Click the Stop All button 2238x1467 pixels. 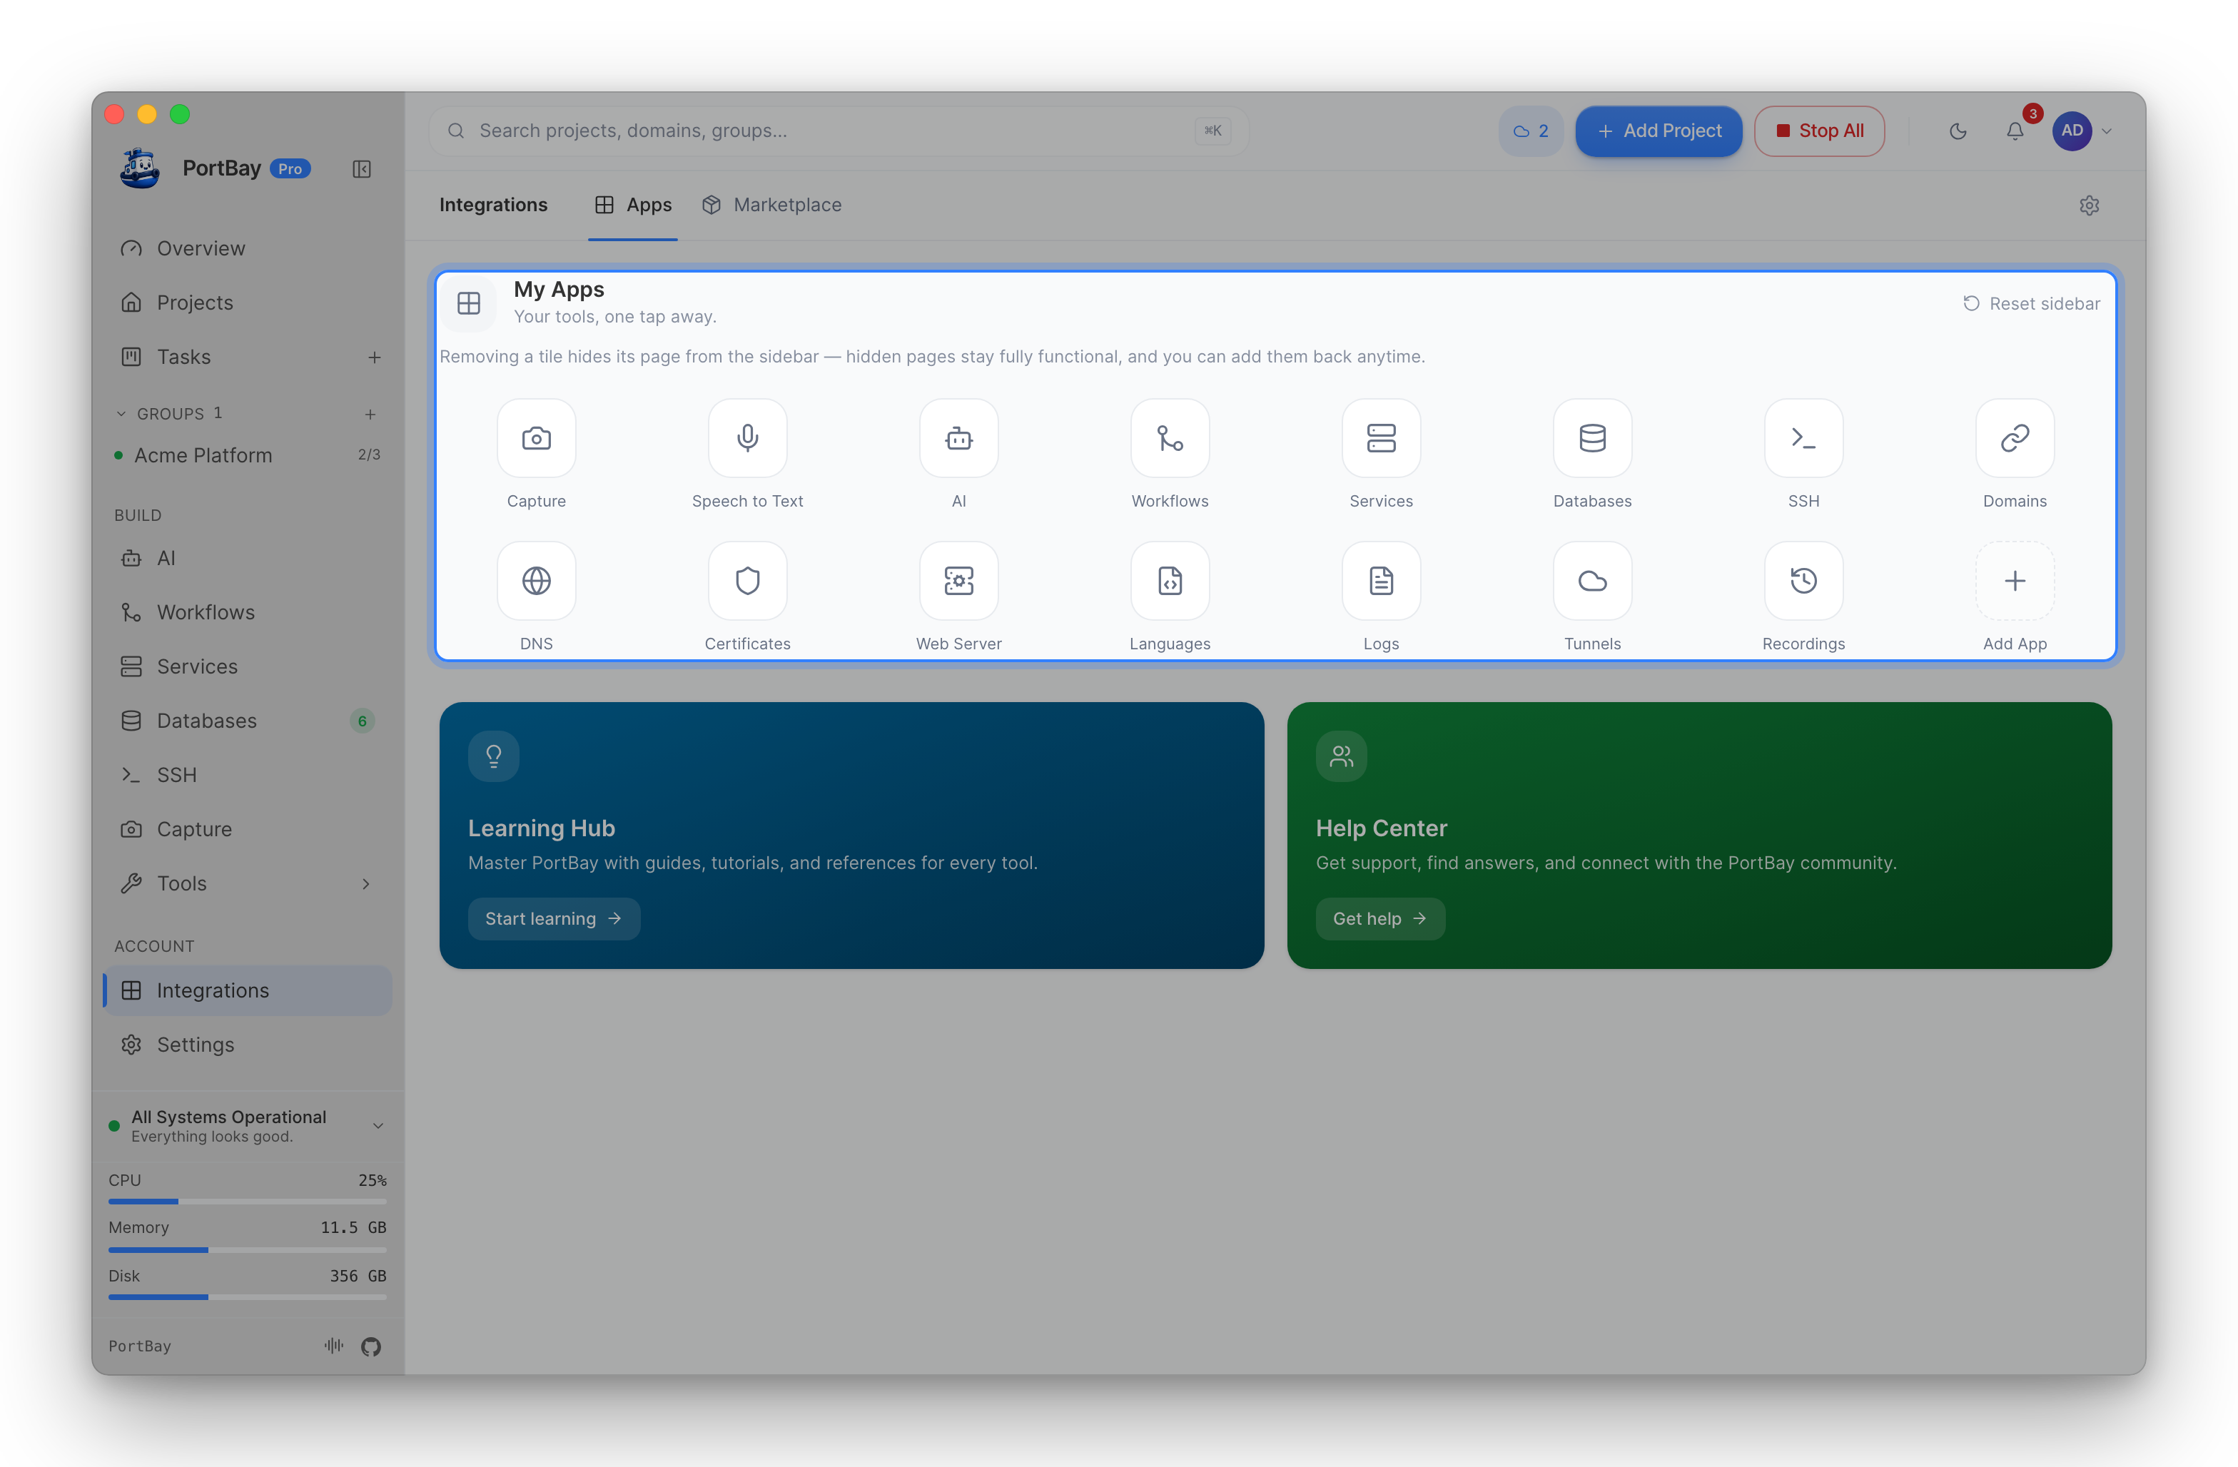click(1818, 132)
